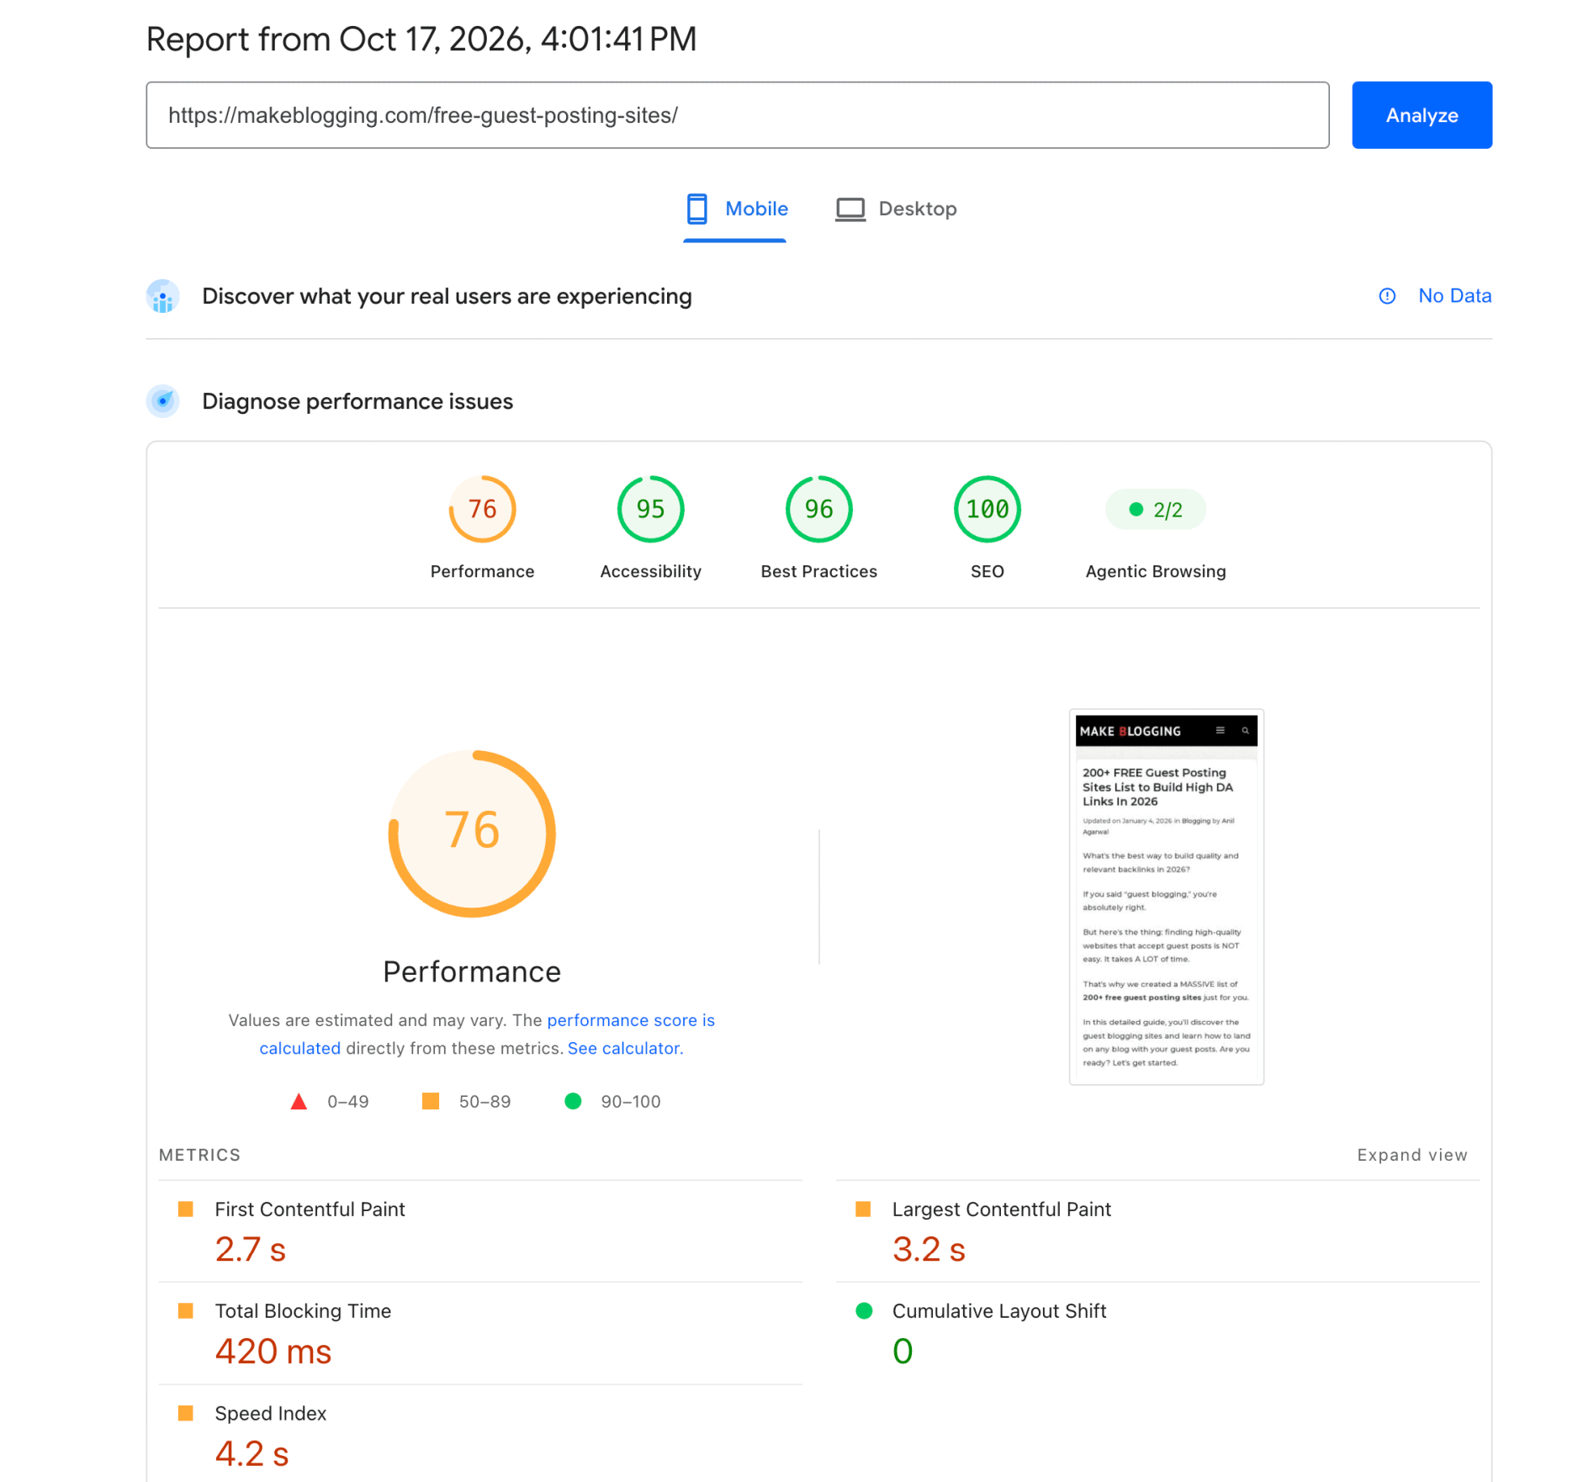Click the First Contentful Paint metric label
The image size is (1578, 1482).
click(310, 1209)
